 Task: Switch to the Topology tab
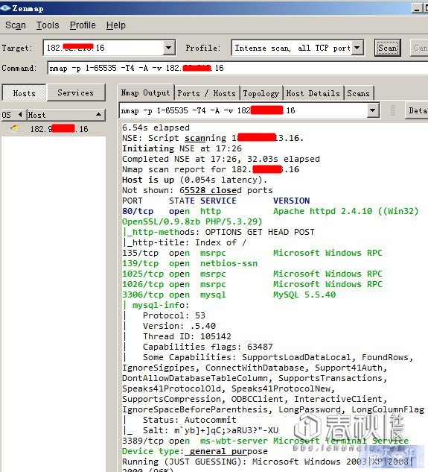(x=261, y=93)
